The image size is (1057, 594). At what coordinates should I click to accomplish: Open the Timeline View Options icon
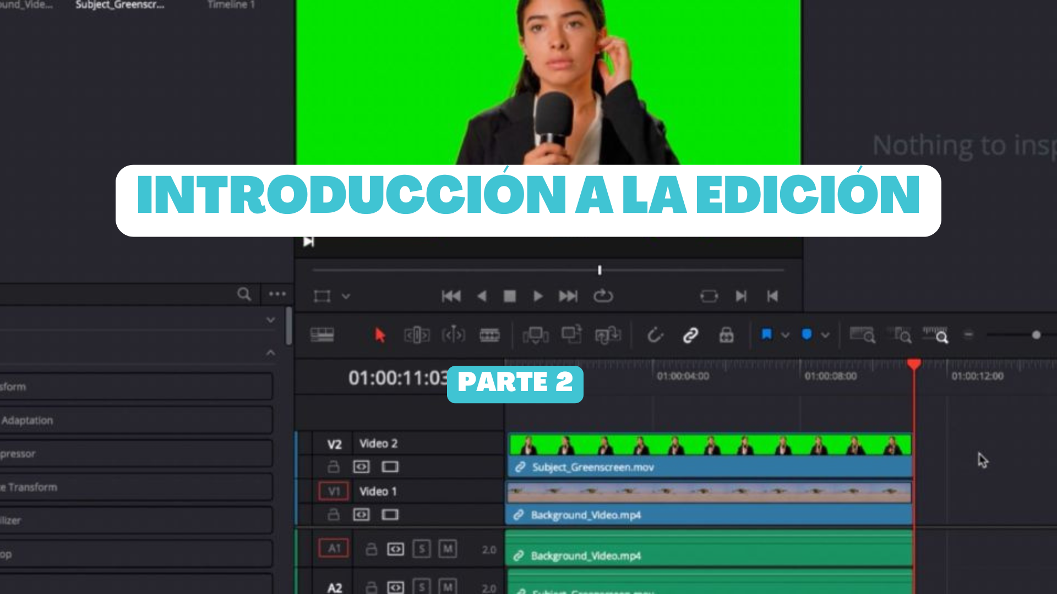click(x=322, y=334)
